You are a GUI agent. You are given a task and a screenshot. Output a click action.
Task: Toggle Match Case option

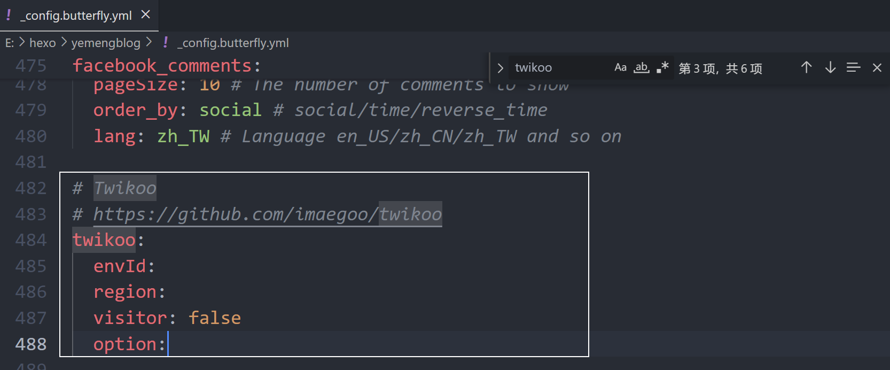620,67
